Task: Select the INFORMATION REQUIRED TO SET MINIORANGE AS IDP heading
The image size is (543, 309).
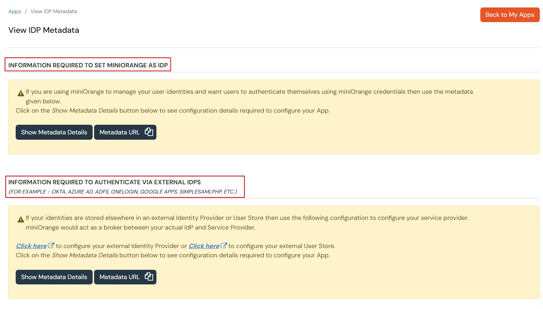Action: click(88, 65)
